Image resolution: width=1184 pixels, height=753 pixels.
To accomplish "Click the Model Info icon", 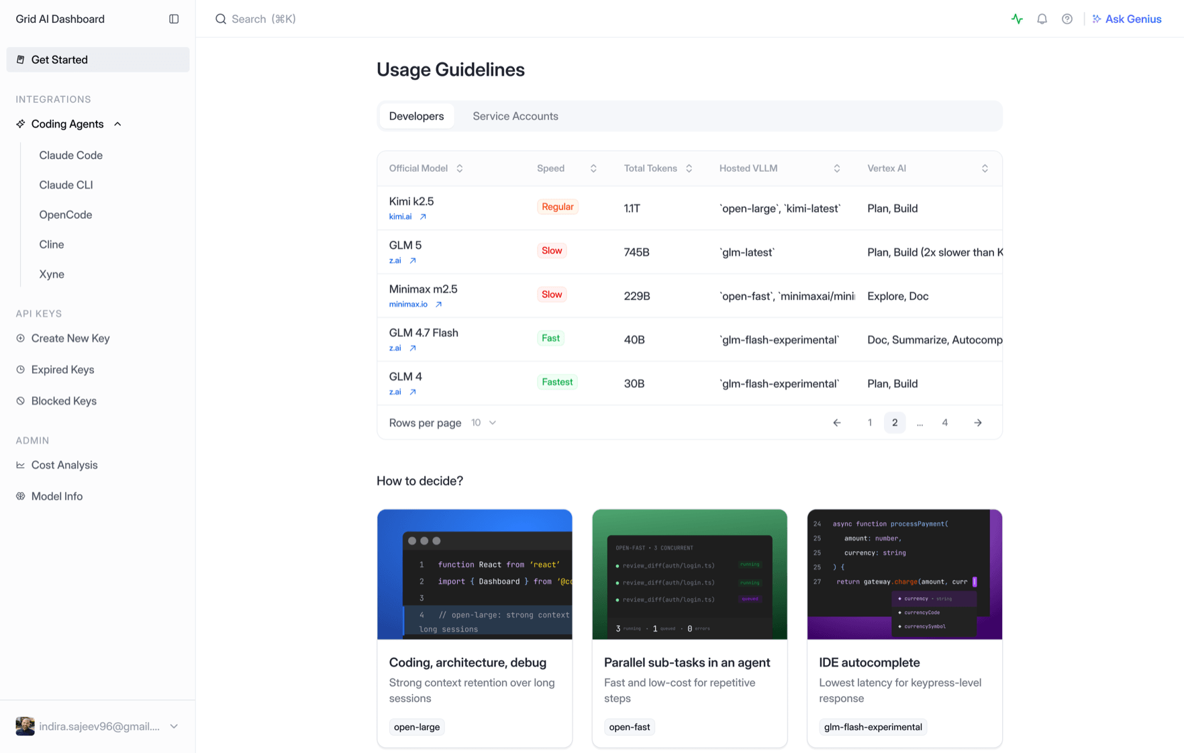I will coord(21,496).
